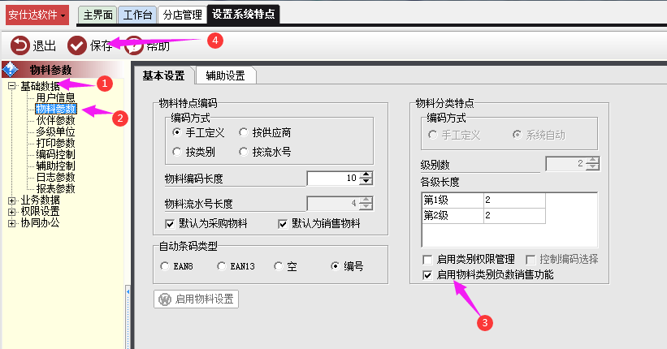Enable the 启用类别权限管理 checkbox

pos(427,259)
